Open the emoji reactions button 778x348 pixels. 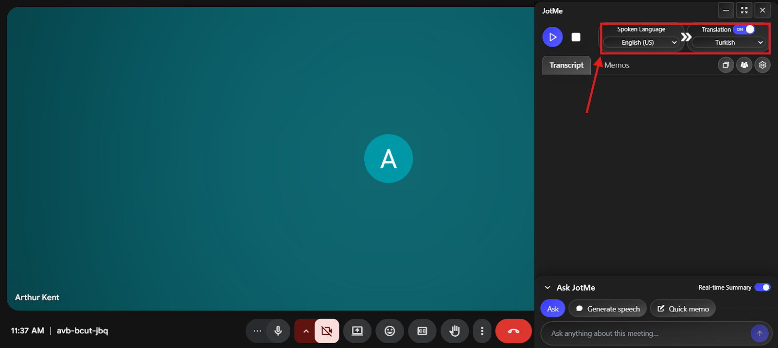[x=390, y=331]
